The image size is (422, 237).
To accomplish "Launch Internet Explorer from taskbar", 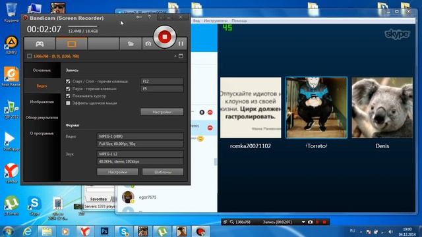I will 28,231.
